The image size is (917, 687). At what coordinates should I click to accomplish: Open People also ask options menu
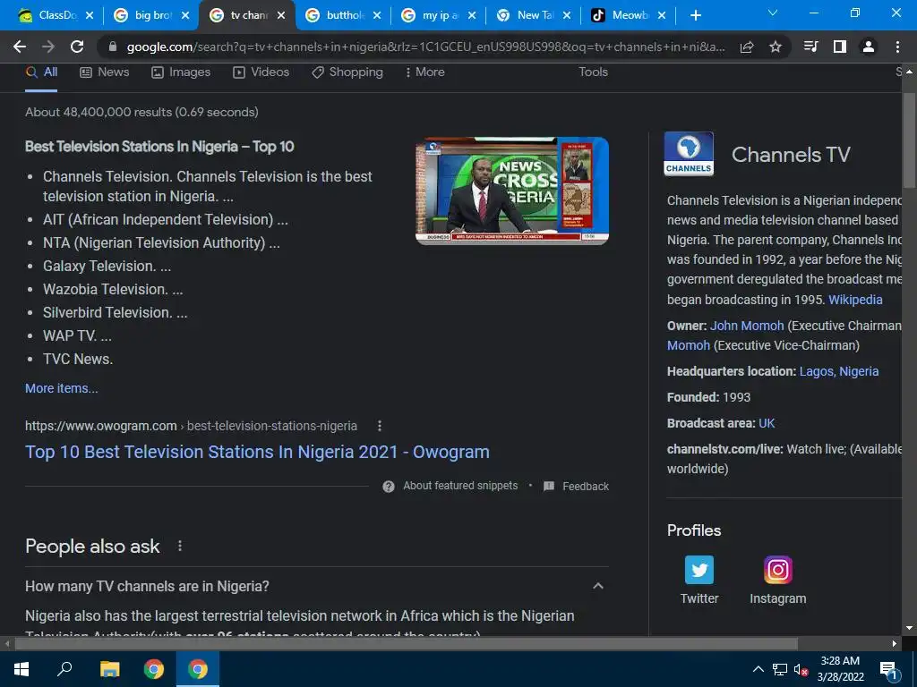pyautogui.click(x=179, y=547)
